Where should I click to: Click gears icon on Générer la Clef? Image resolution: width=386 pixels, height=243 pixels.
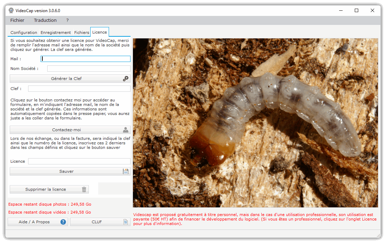126,79
